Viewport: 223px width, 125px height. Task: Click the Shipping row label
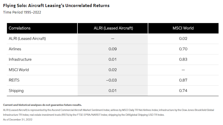16,91
